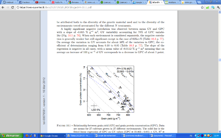The image size is (221, 138).
Task: Switch to the Radio Mo tab
Action: coord(58,2)
